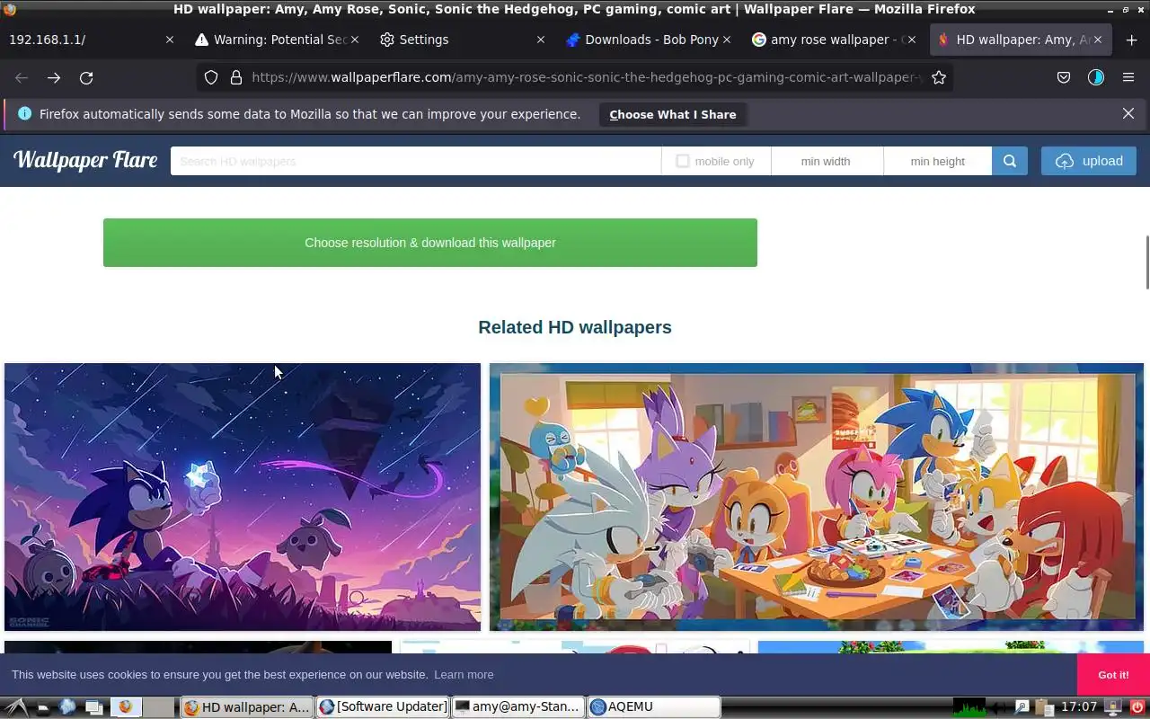This screenshot has height=719, width=1150.
Task: Switch to the Software Updater taskbar window
Action: click(x=383, y=707)
